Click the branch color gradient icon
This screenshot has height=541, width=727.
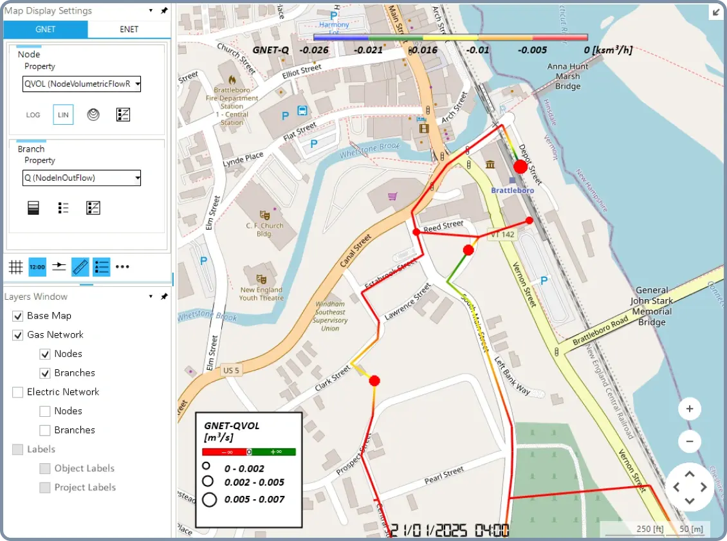[x=33, y=208]
